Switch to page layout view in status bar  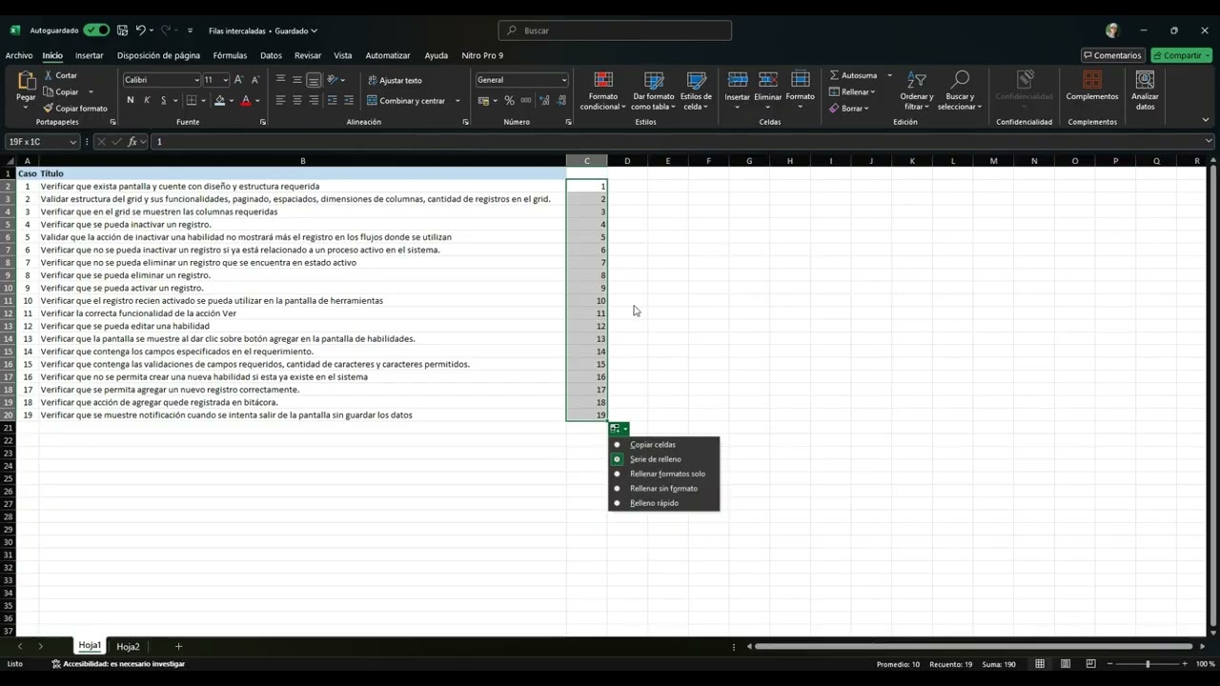[x=1066, y=664]
